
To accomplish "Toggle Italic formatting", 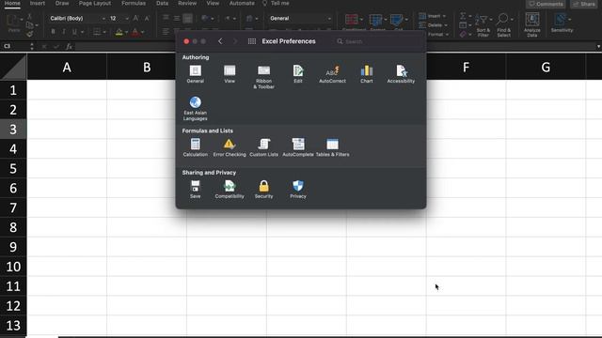I will [64, 31].
